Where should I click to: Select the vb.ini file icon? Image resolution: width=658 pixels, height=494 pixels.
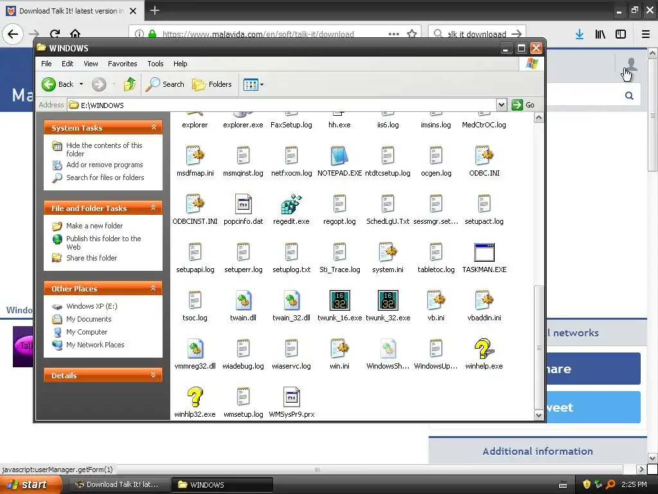tap(436, 300)
